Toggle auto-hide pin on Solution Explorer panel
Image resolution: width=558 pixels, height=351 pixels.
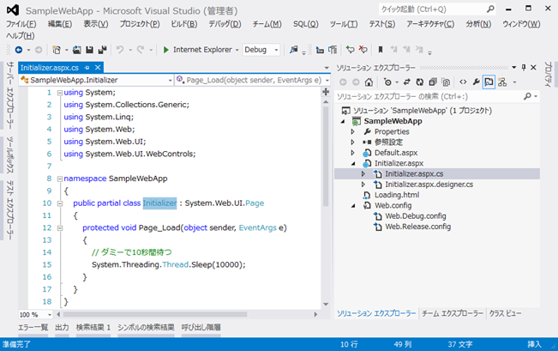pyautogui.click(x=524, y=67)
